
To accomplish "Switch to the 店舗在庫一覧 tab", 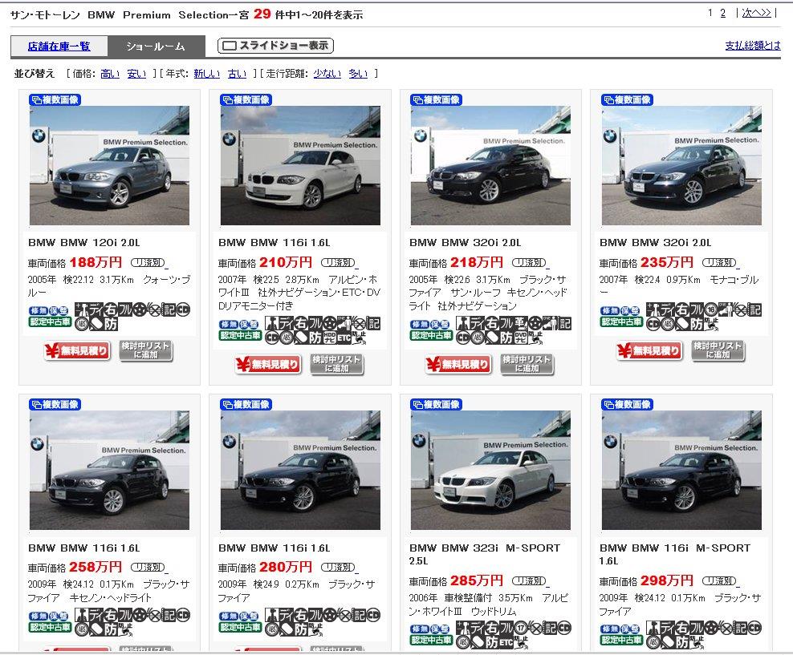I will point(59,46).
